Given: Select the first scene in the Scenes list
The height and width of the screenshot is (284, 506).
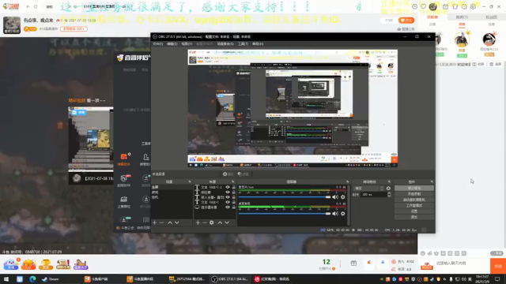Looking at the screenshot, I should click(172, 187).
